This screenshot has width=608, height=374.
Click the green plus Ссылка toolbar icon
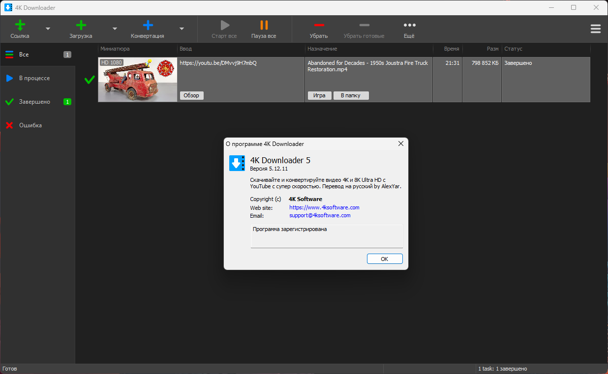20,25
